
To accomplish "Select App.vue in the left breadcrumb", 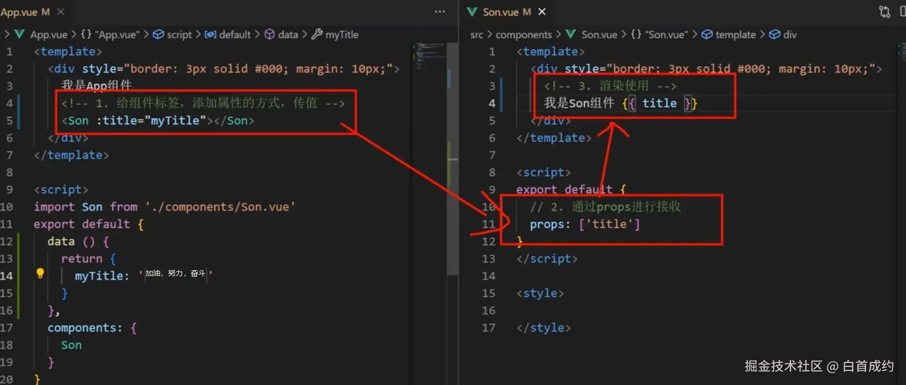I will click(x=49, y=35).
